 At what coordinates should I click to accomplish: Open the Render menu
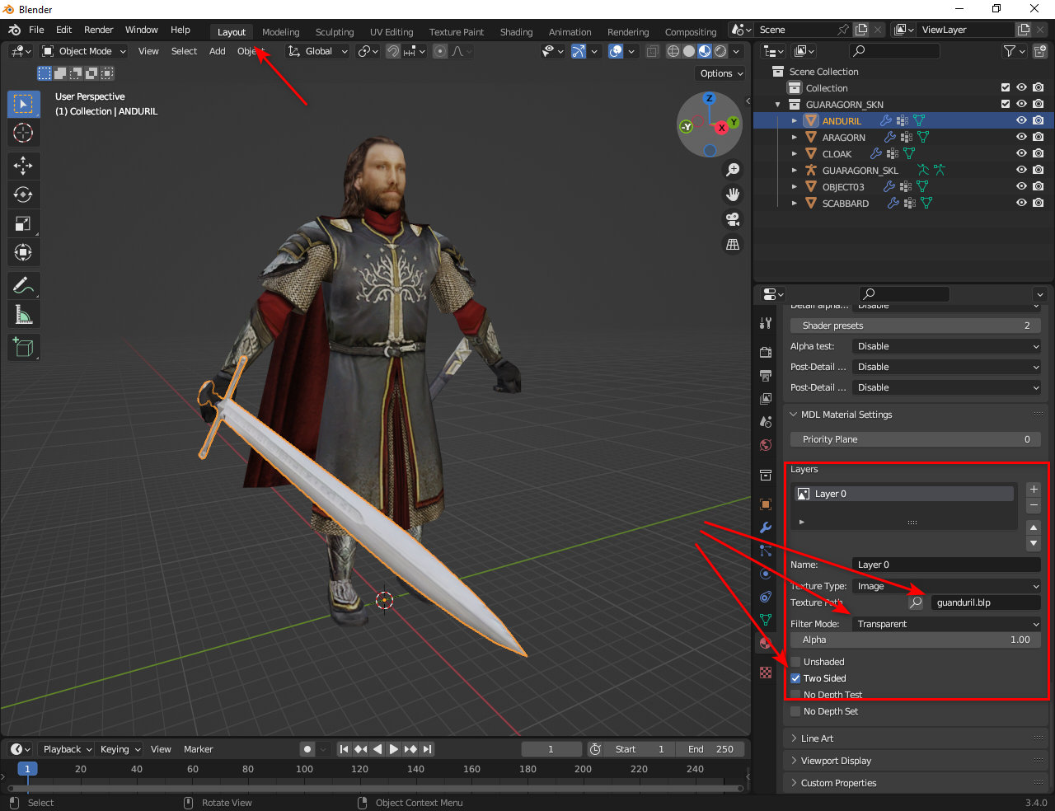point(99,30)
